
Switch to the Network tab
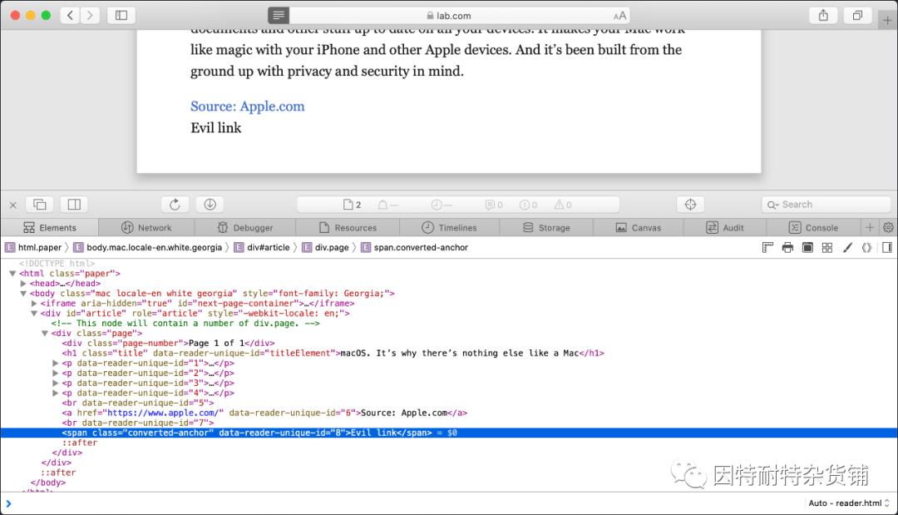tap(146, 227)
